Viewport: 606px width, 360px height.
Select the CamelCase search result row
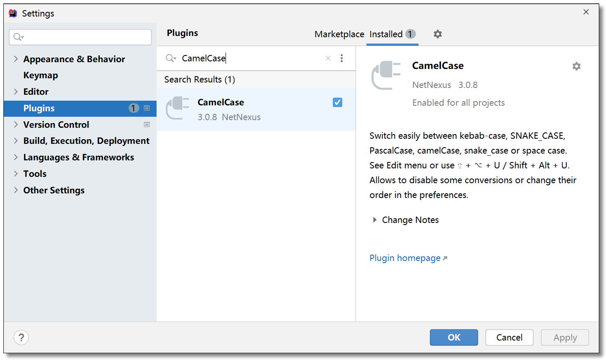click(256, 109)
